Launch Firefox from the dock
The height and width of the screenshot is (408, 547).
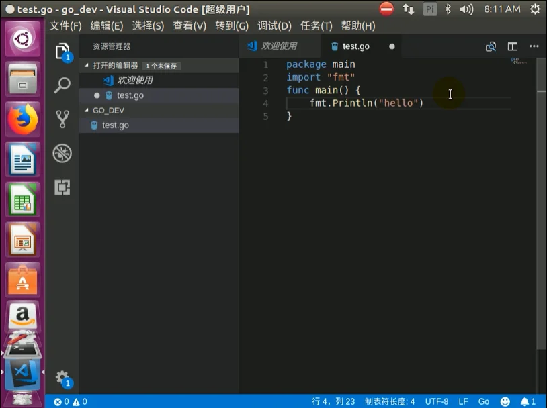[x=23, y=119]
